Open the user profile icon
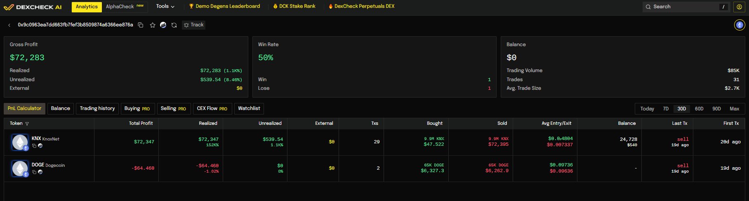 click(x=739, y=7)
